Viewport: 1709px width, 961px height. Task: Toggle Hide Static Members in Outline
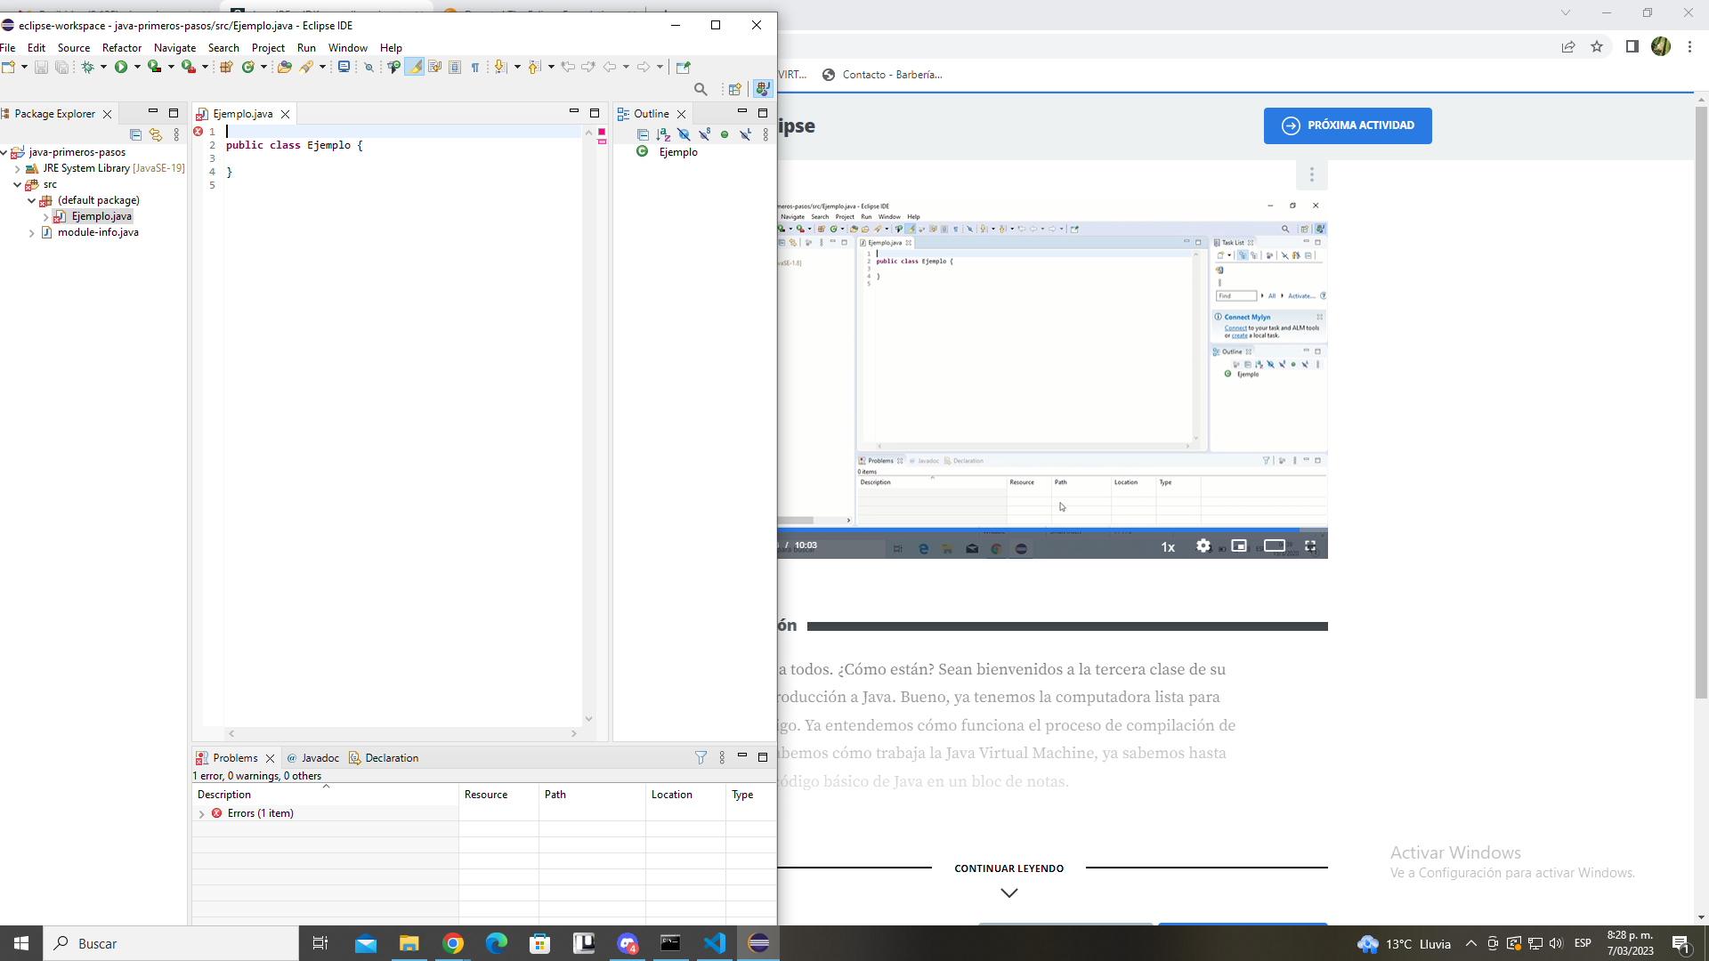coord(704,134)
